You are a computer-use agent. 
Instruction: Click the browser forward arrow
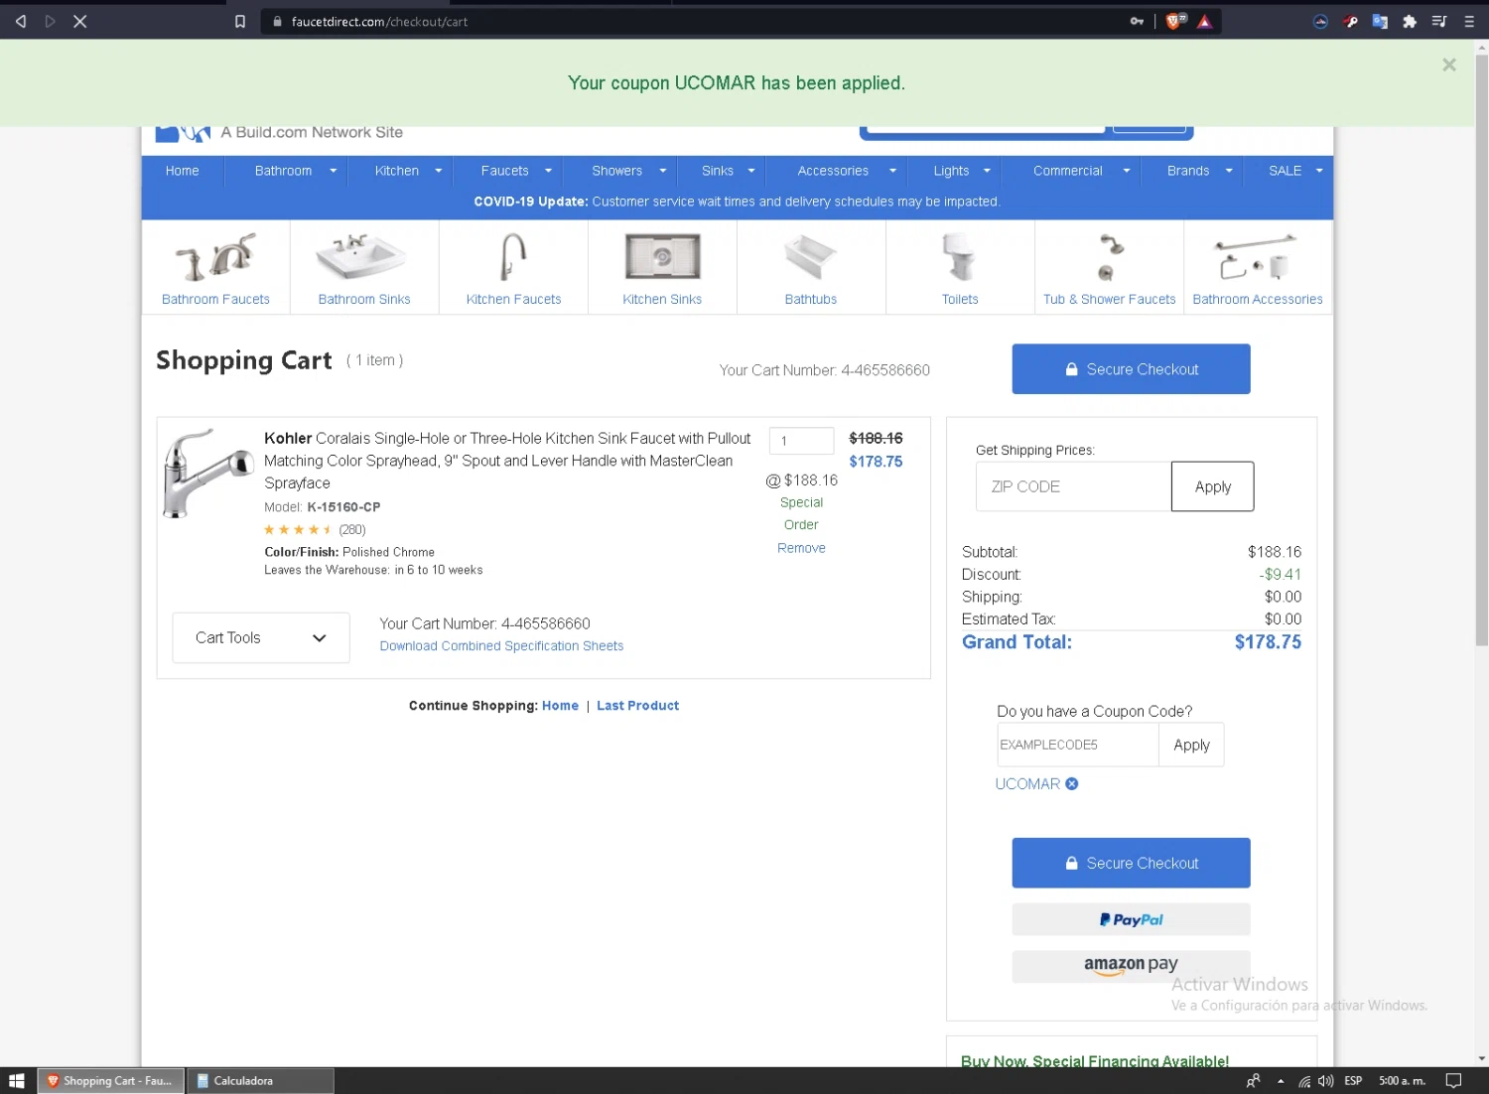tap(50, 21)
